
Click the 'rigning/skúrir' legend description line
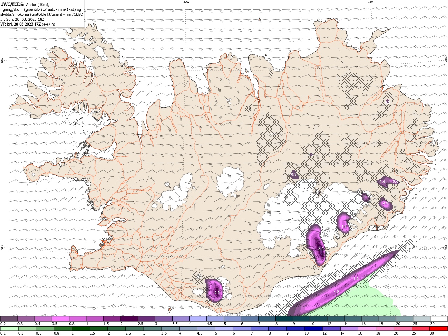pos(41,9)
